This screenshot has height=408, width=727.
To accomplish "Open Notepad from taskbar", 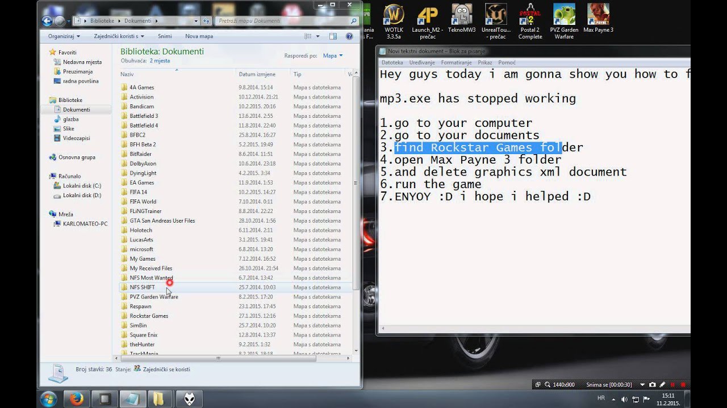I will coord(132,399).
